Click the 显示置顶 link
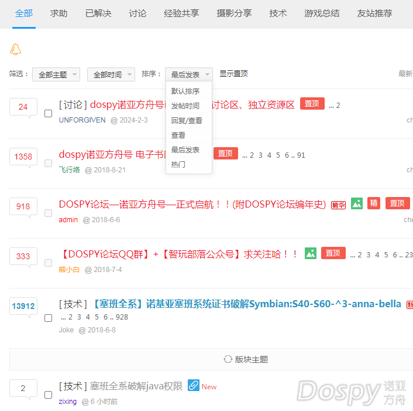 point(233,74)
